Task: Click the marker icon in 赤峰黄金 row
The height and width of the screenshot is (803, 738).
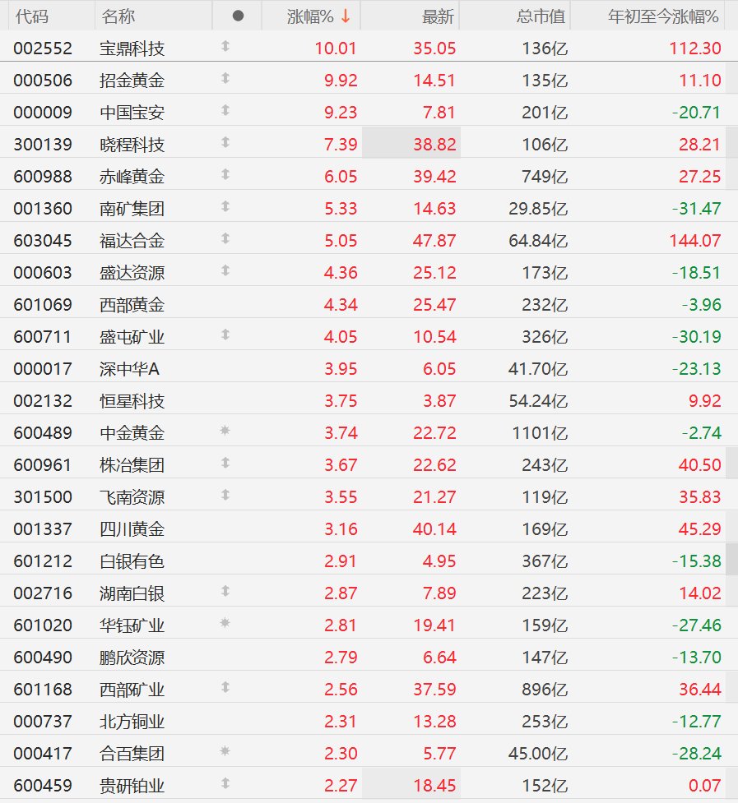Action: 225,174
